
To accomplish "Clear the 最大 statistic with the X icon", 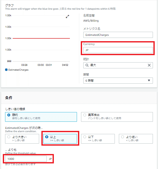I will pos(149,65).
